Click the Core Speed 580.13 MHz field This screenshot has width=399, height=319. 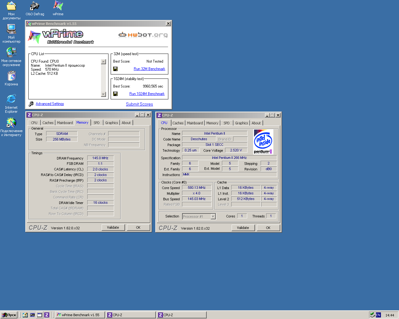point(197,188)
